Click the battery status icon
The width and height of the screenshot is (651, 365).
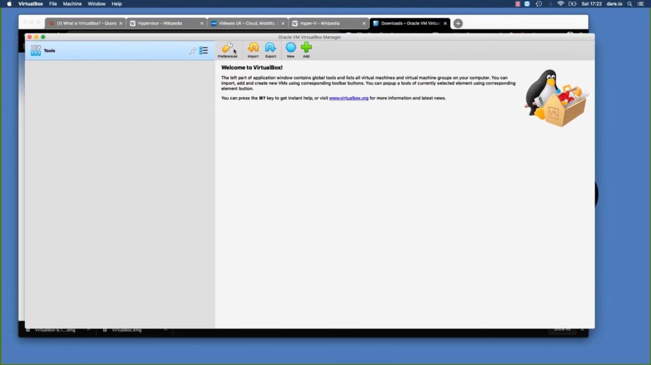pyautogui.click(x=573, y=4)
